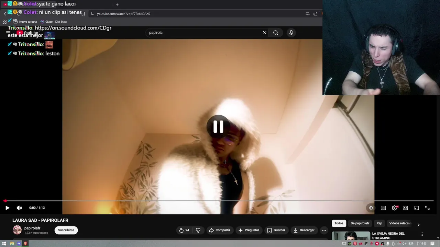Click the Compartir share button
Screen dimensions: 440x247
(x=220, y=230)
